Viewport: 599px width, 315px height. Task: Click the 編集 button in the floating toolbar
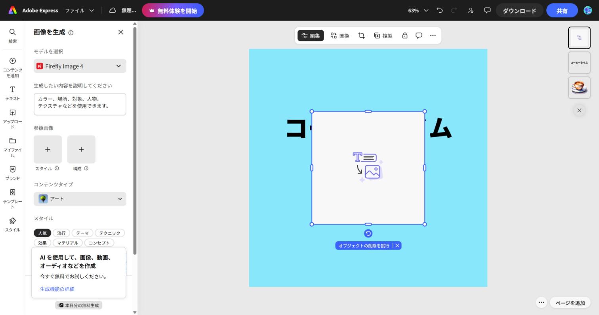point(311,36)
